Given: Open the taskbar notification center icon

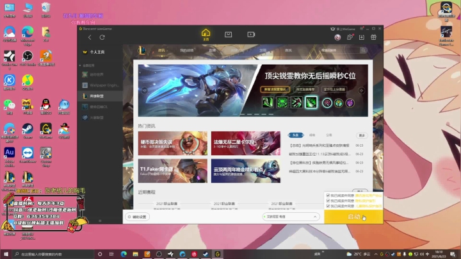Looking at the screenshot, I should click(x=453, y=254).
